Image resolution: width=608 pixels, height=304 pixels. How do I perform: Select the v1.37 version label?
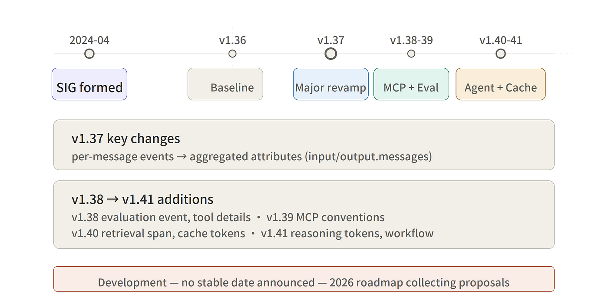point(331,40)
